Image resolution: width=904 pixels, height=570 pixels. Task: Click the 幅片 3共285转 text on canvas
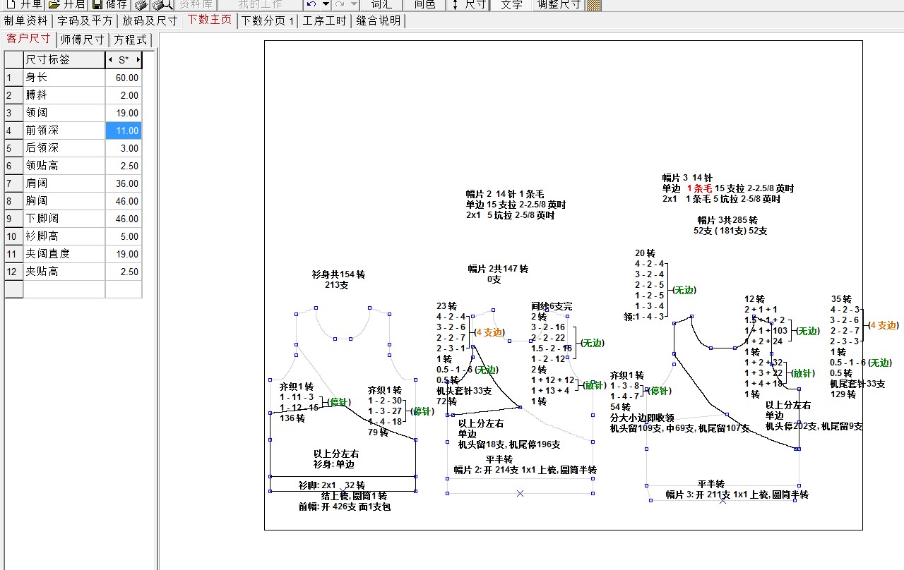tap(727, 220)
